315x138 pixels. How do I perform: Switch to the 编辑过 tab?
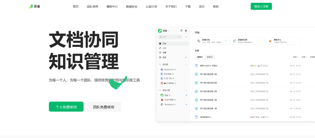(200, 57)
